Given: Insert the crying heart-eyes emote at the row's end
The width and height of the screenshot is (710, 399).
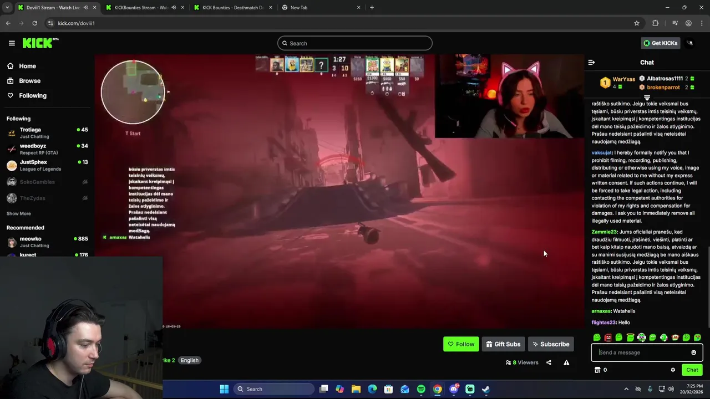Looking at the screenshot, I should [x=697, y=337].
